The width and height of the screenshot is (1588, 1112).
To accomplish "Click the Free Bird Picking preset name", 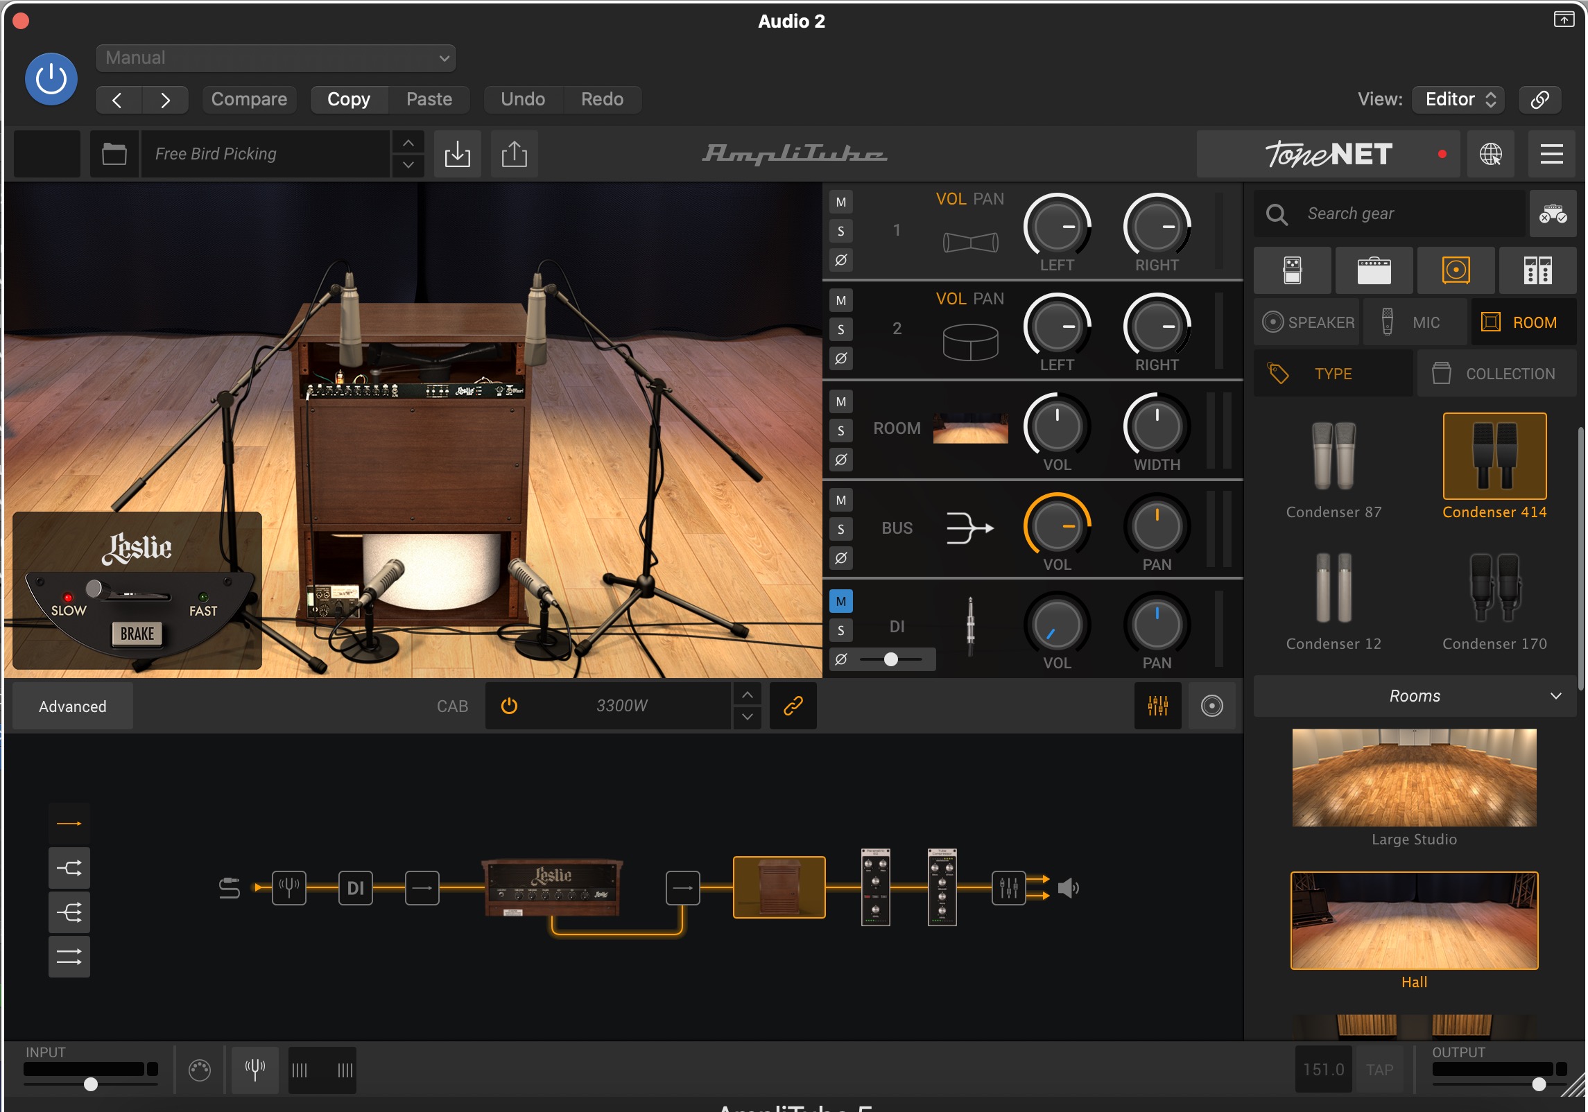I will (x=266, y=154).
